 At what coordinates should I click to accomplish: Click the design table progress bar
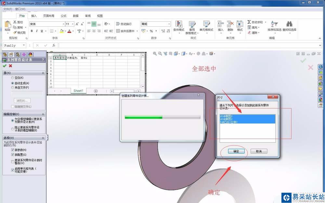point(162,117)
